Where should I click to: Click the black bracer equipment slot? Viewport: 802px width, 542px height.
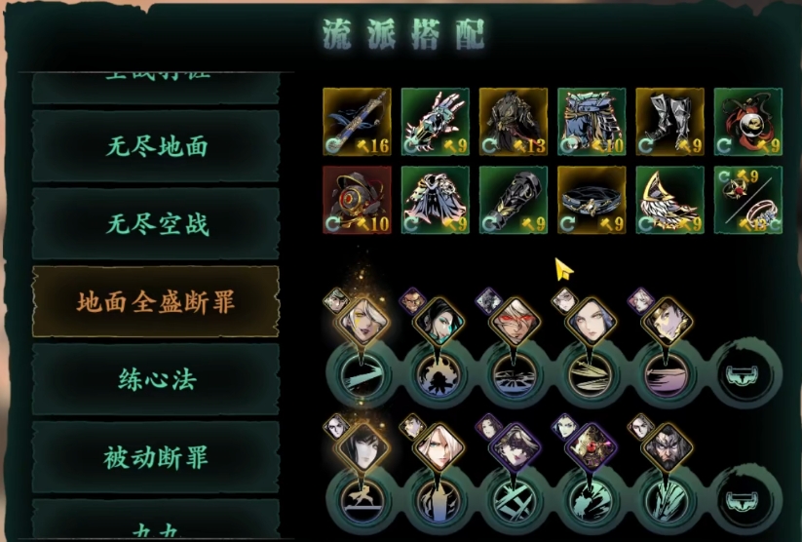coord(513,200)
